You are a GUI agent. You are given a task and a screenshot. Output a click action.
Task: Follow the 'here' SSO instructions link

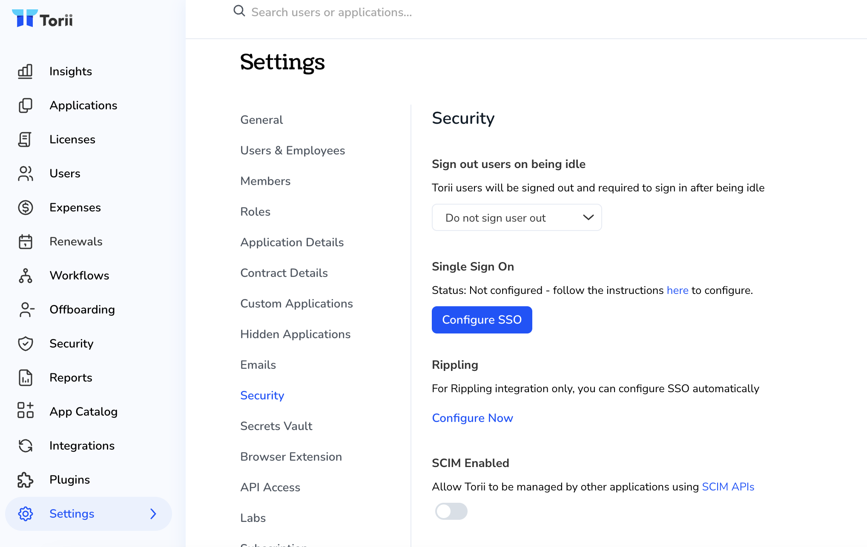pos(678,291)
